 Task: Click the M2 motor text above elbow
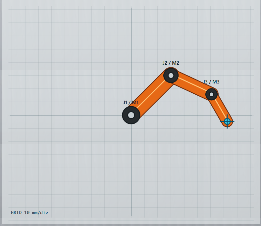176,63
